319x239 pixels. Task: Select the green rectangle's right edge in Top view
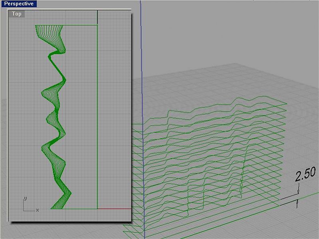(x=97, y=117)
